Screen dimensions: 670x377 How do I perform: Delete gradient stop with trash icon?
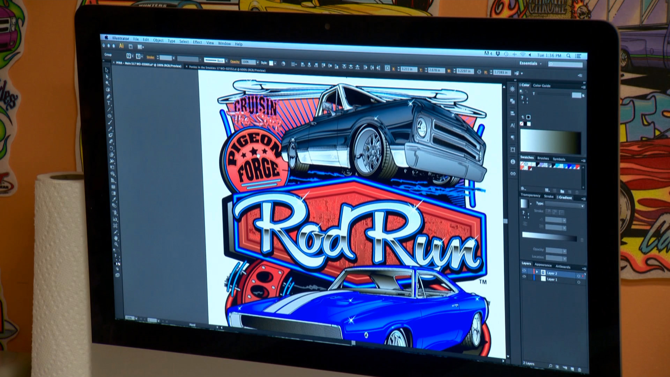coord(582,240)
